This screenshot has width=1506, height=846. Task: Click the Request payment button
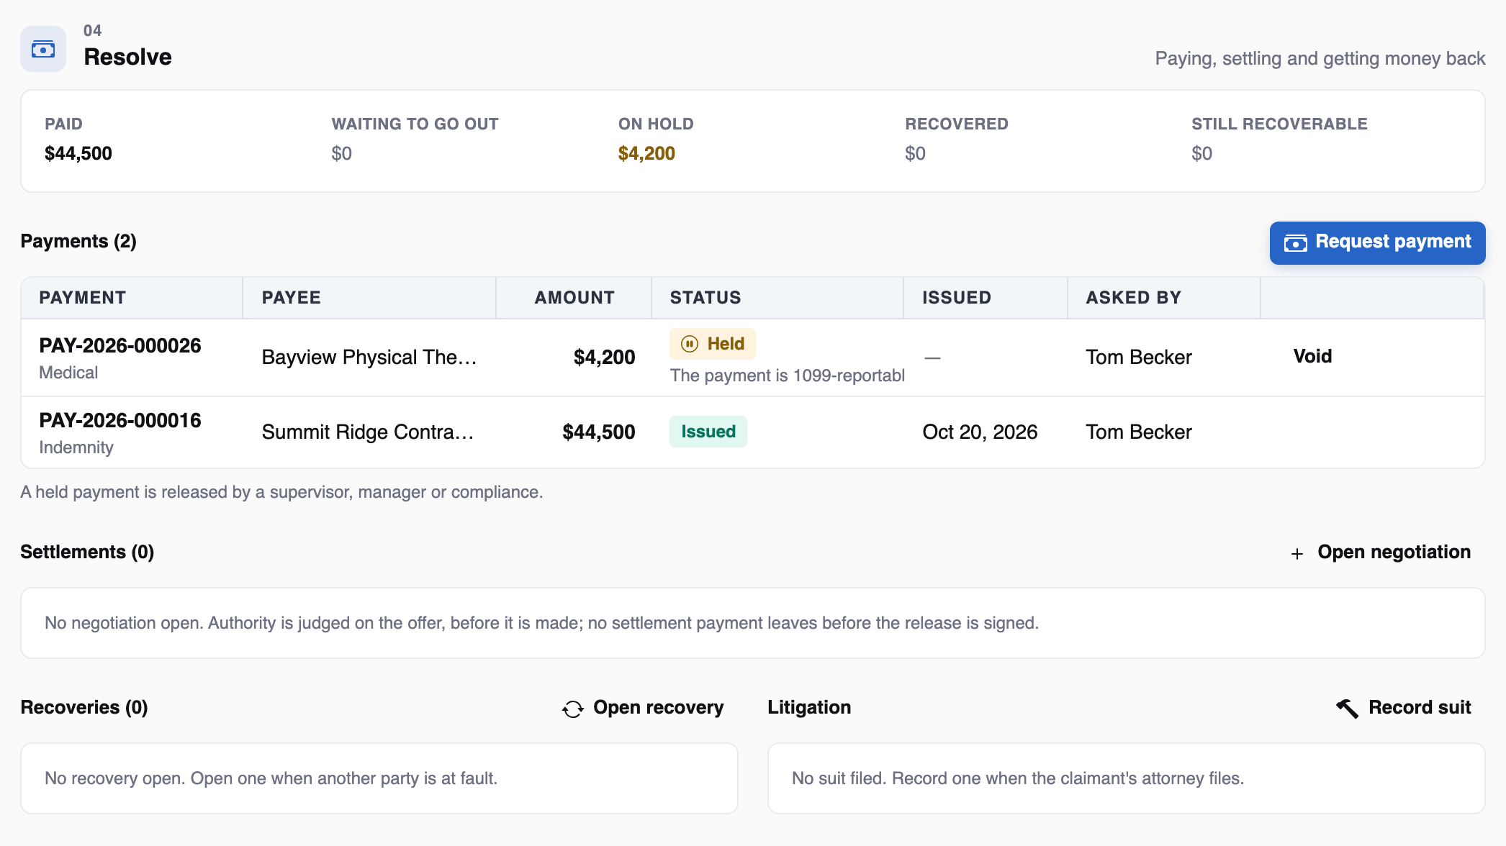pos(1377,242)
